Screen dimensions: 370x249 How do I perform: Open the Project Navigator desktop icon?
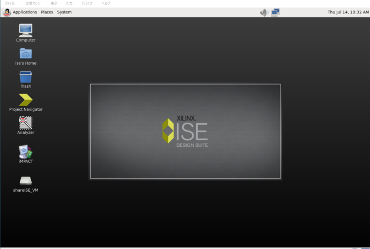(25, 100)
